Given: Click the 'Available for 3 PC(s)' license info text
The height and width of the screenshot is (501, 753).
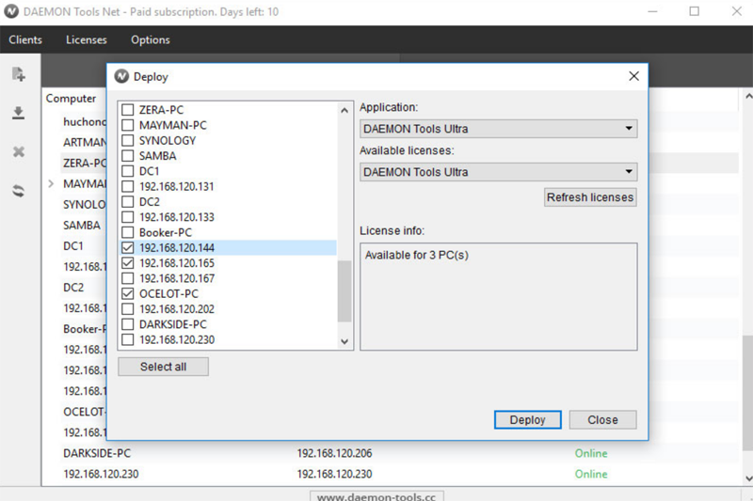Looking at the screenshot, I should pyautogui.click(x=416, y=255).
